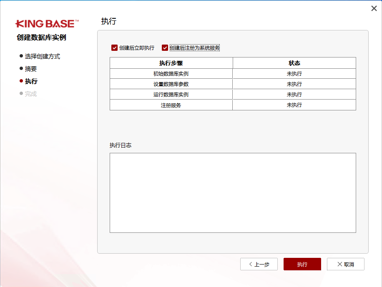Click 未执行 status of 设置数据库参数
Screen dimensions: 382x287
(294, 84)
